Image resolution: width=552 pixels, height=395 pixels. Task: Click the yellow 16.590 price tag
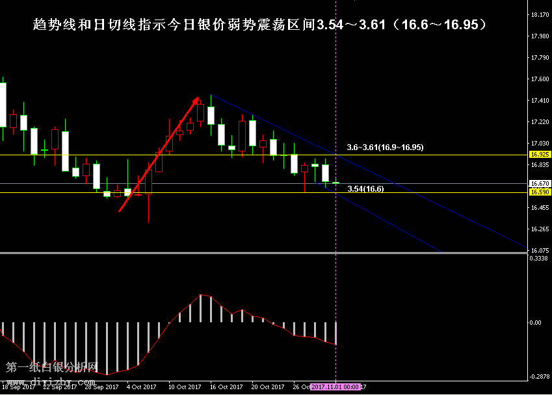tap(539, 192)
